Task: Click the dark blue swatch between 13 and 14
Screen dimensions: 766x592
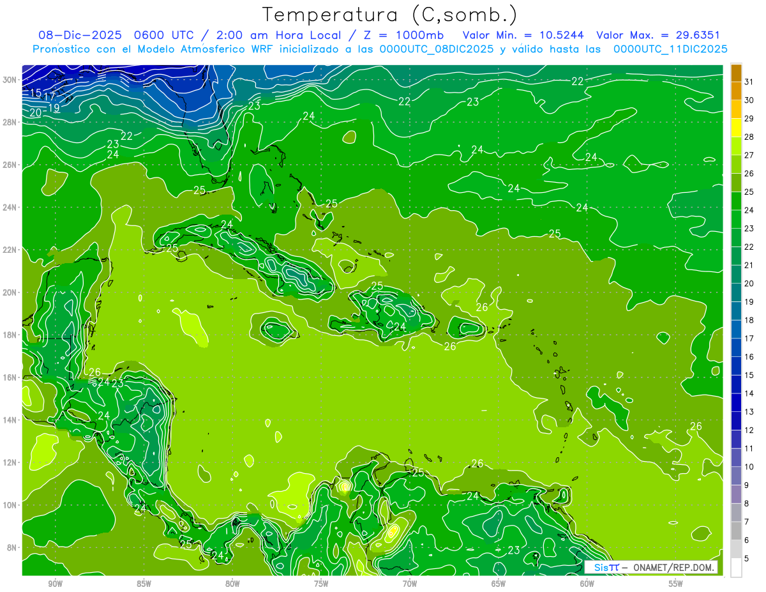Action: (736, 402)
